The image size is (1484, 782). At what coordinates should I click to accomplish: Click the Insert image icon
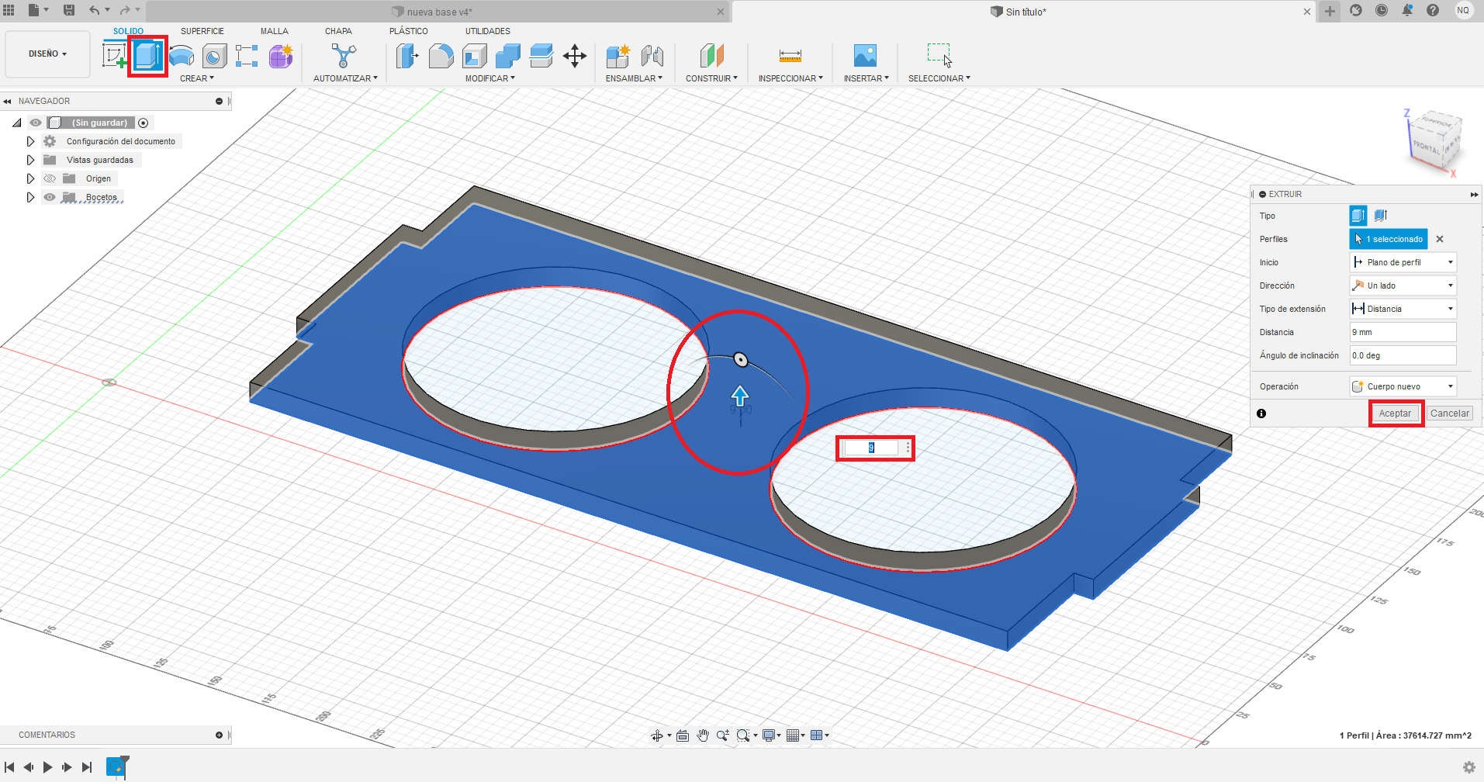[865, 56]
